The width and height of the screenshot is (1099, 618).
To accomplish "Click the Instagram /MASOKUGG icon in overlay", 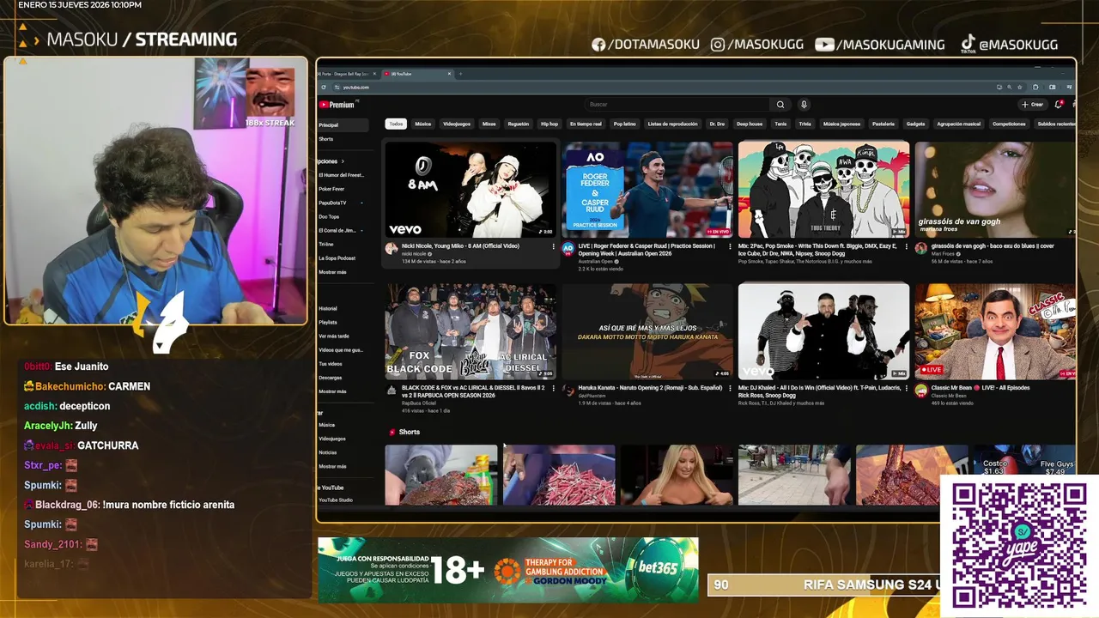I will click(718, 45).
